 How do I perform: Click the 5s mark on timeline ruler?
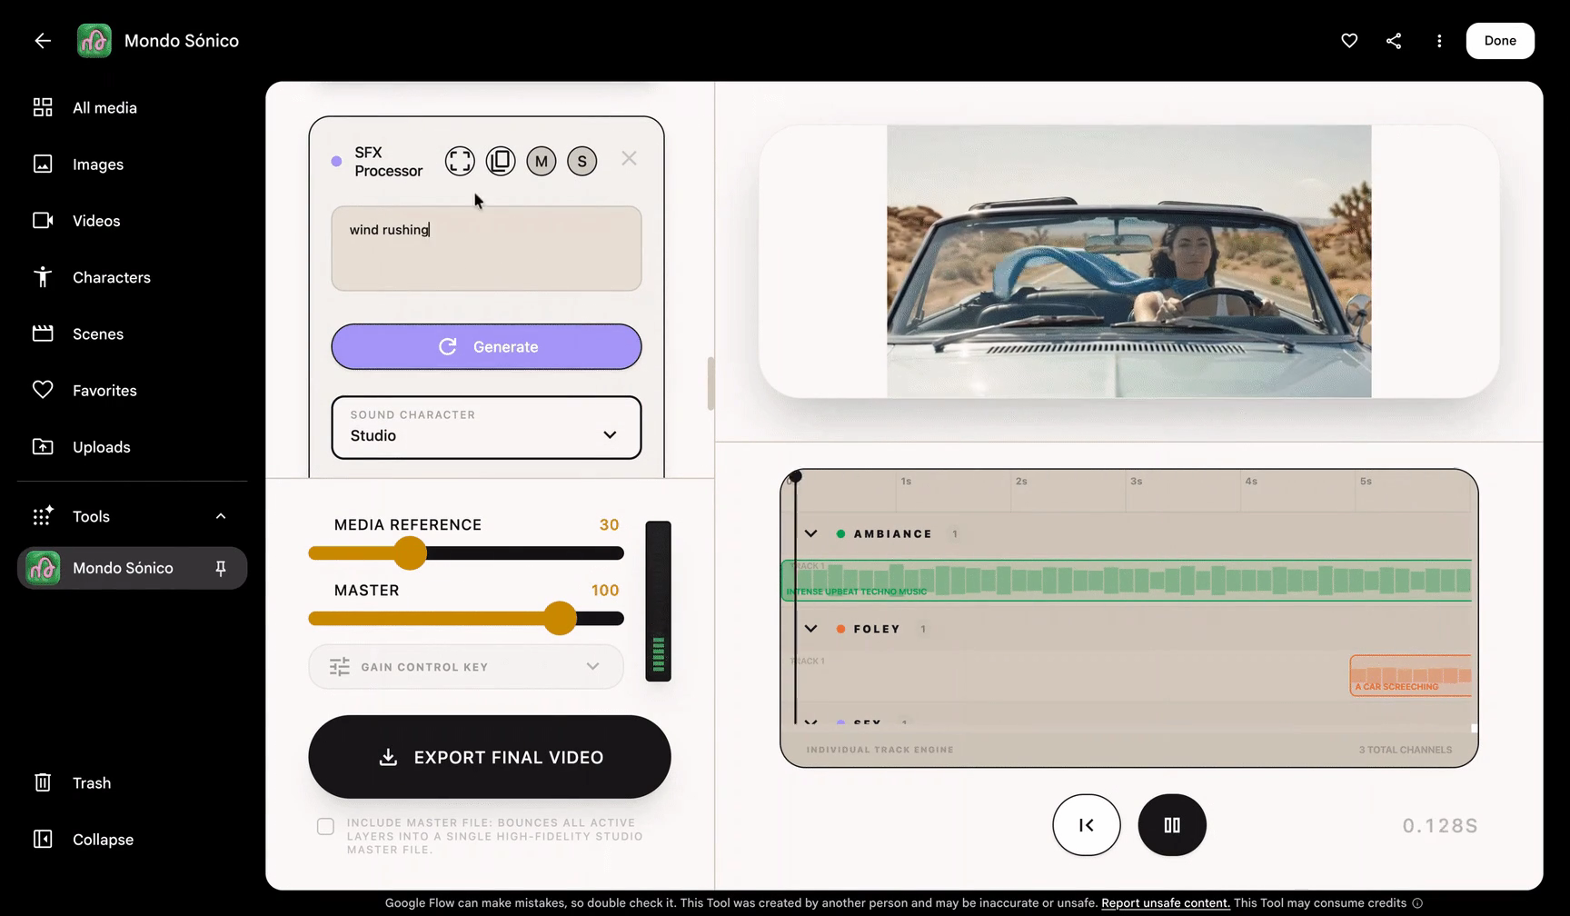point(1366,481)
